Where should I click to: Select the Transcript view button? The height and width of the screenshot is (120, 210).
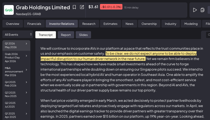[46, 35]
